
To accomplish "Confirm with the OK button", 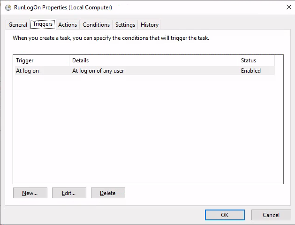I will point(225,215).
